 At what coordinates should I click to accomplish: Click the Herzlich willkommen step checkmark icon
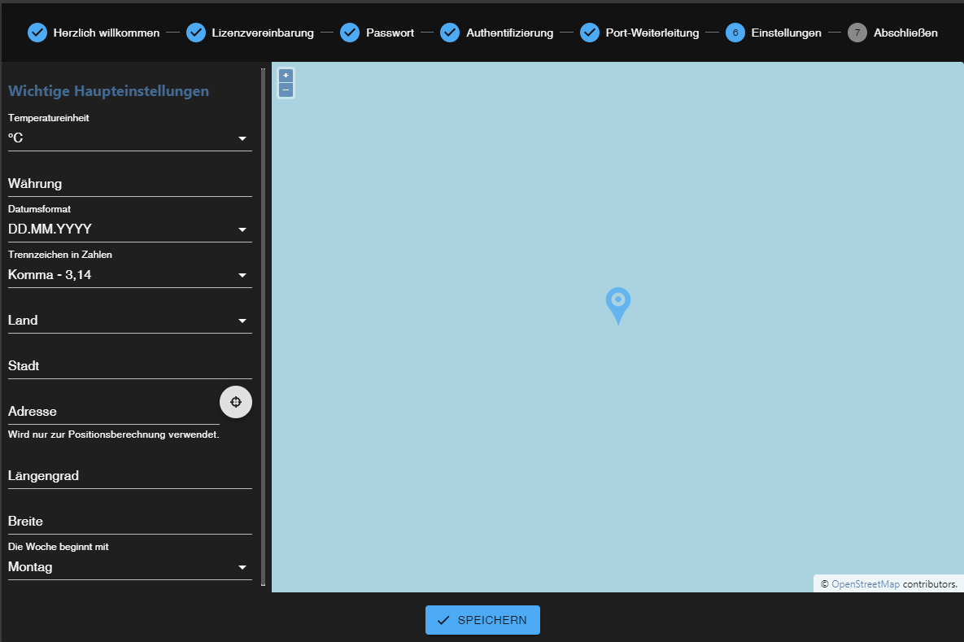point(37,33)
